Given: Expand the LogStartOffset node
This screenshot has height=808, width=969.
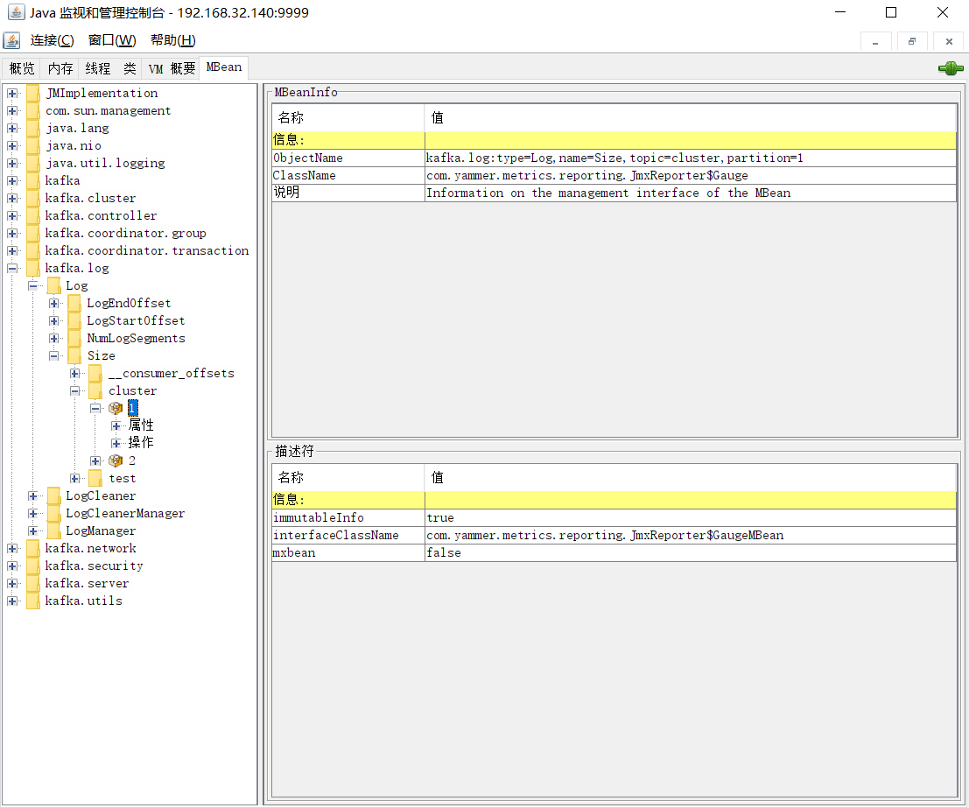Looking at the screenshot, I should pos(53,321).
